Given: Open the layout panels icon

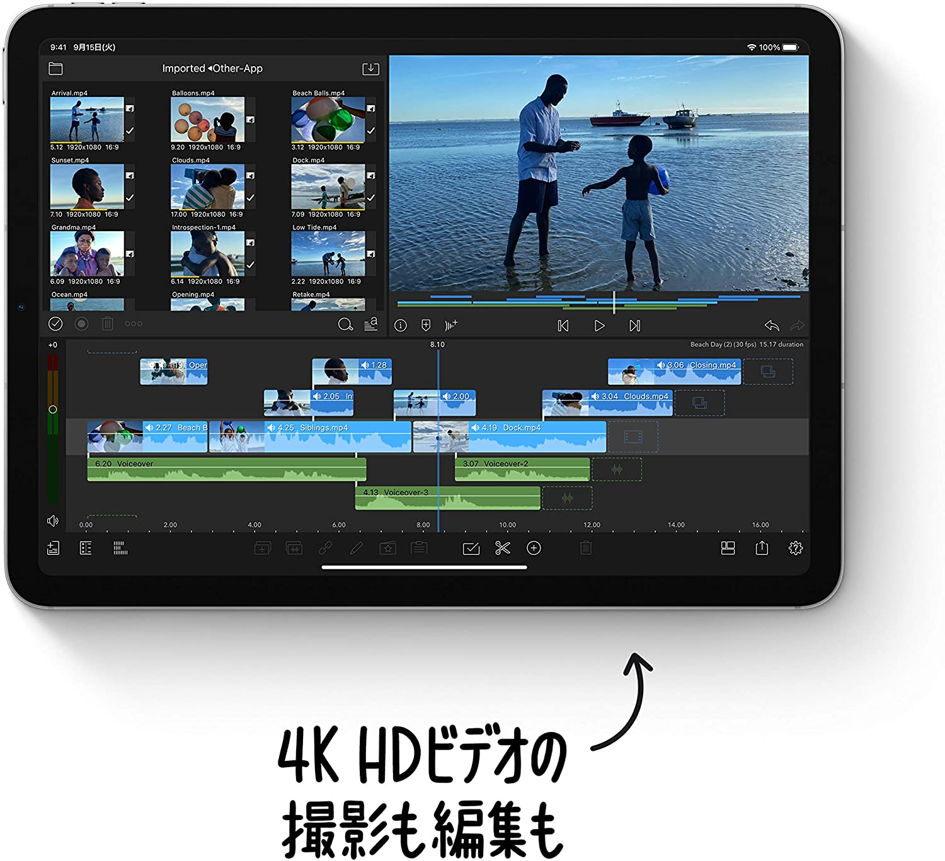Looking at the screenshot, I should click(x=728, y=548).
